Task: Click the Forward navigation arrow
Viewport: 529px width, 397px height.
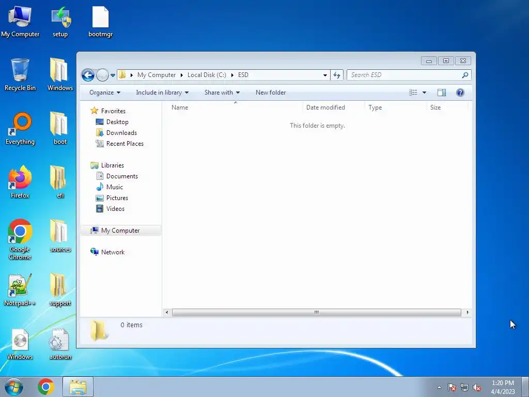Action: 103,75
